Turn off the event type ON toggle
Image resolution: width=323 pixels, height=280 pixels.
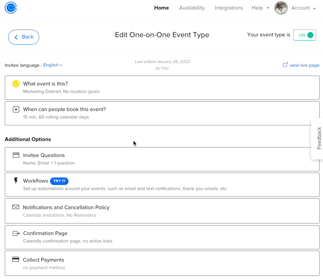coord(305,35)
